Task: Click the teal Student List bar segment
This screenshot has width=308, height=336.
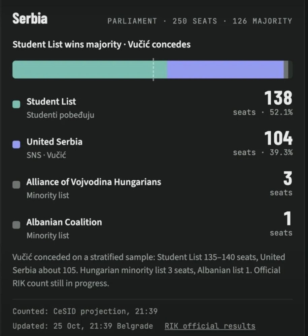Action: tap(90, 70)
